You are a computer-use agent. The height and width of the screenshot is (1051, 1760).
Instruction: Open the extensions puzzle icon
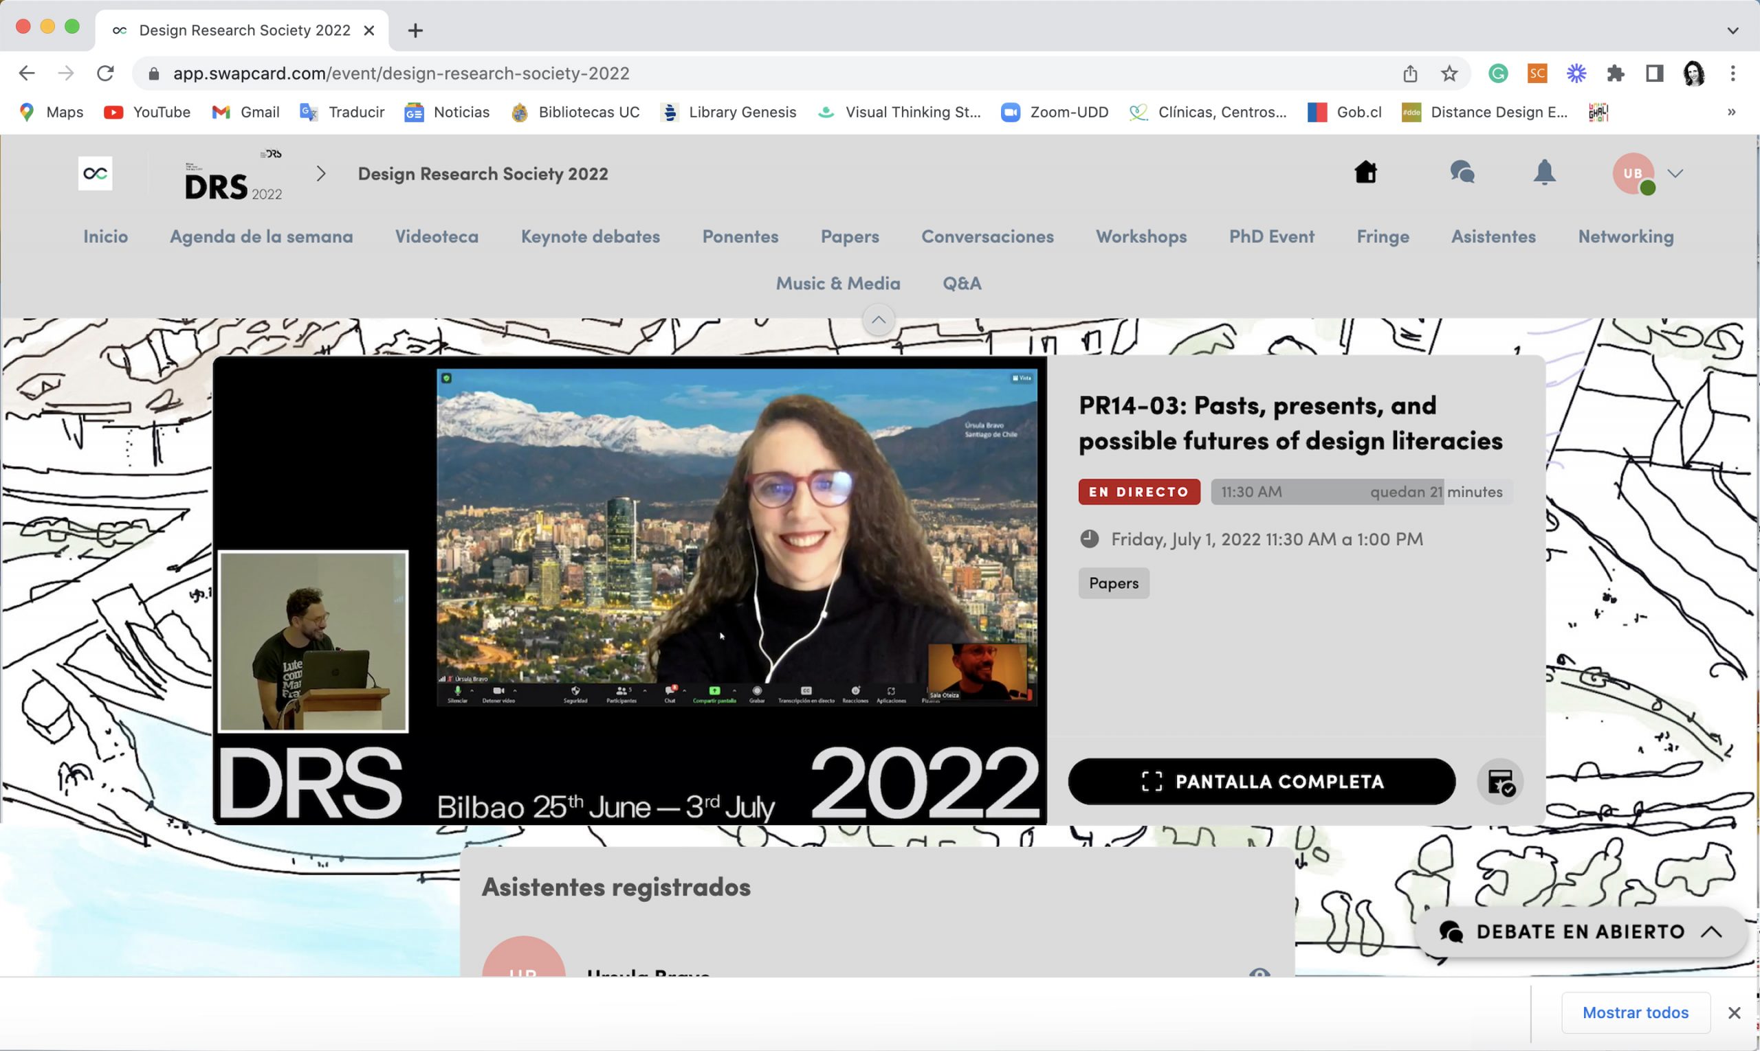coord(1615,73)
